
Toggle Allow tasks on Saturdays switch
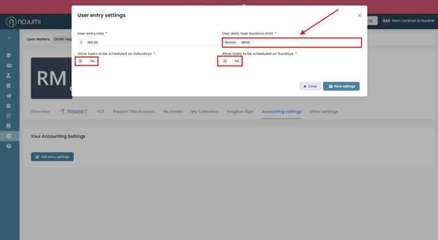tap(83, 61)
